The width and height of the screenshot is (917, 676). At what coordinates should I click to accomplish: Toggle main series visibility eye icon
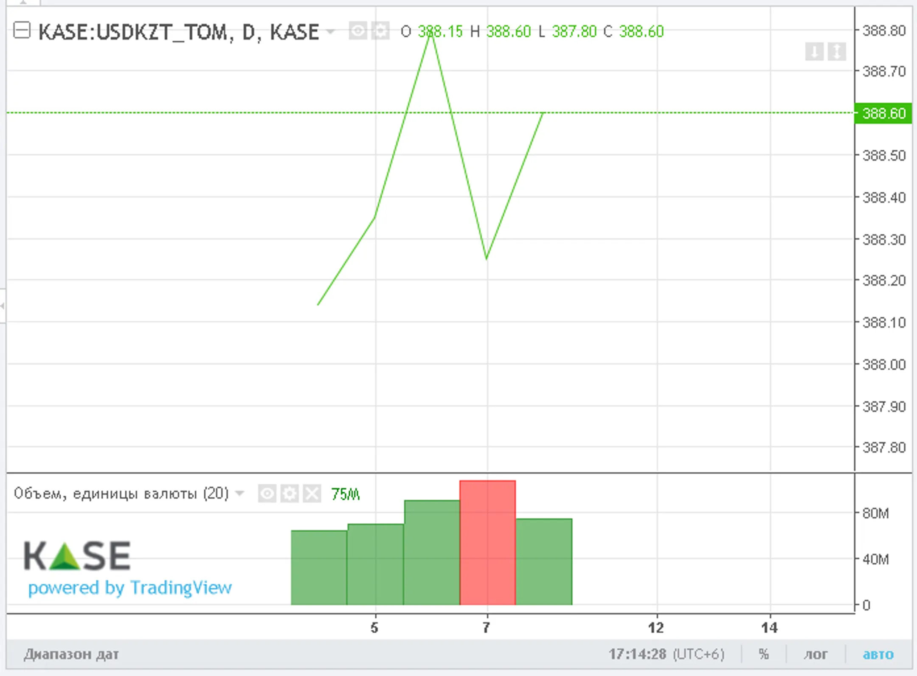click(x=357, y=31)
